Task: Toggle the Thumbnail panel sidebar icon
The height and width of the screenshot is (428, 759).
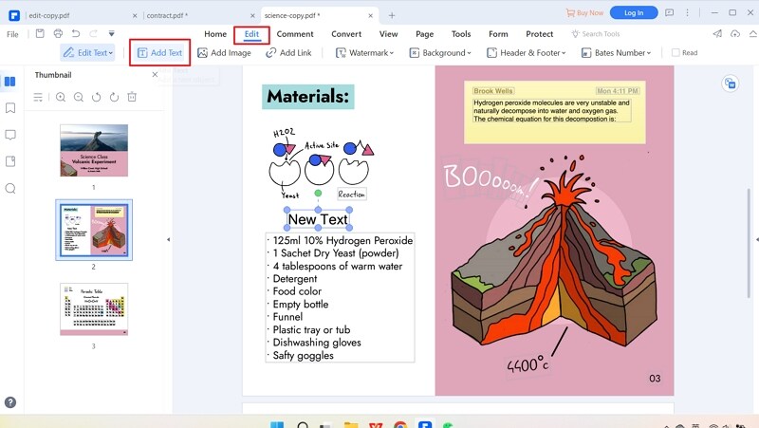Action: point(10,82)
